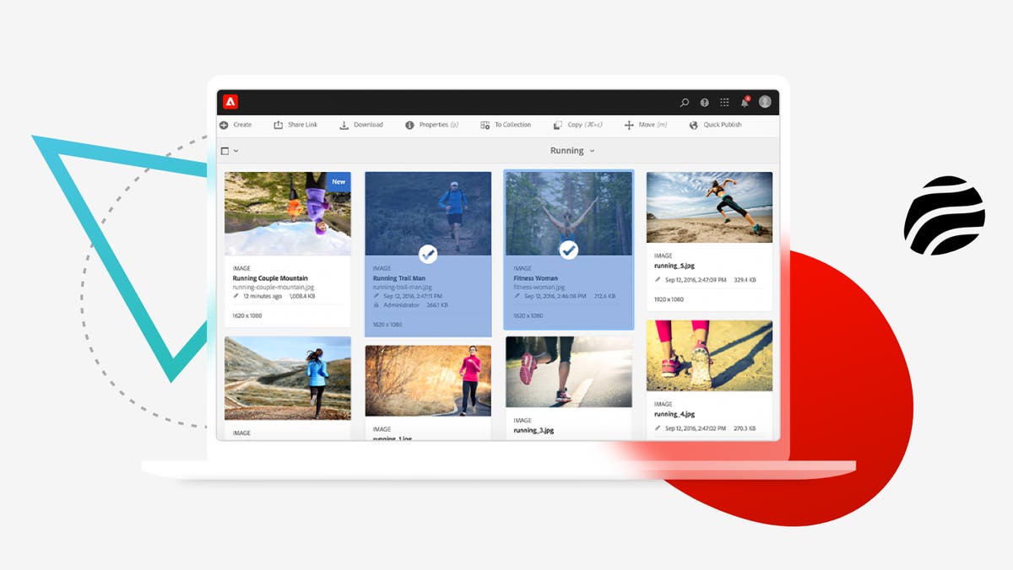Open the user profile avatar
Viewport: 1013px width, 570px height.
(765, 101)
